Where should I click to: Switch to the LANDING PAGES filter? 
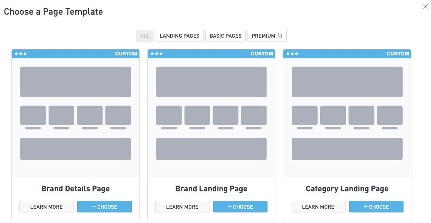179,36
